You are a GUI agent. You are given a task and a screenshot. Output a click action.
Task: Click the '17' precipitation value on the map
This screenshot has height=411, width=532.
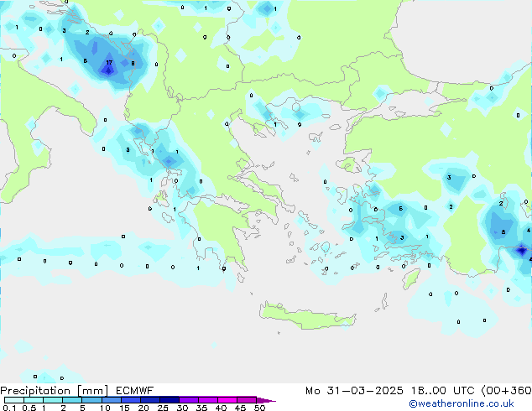click(109, 62)
